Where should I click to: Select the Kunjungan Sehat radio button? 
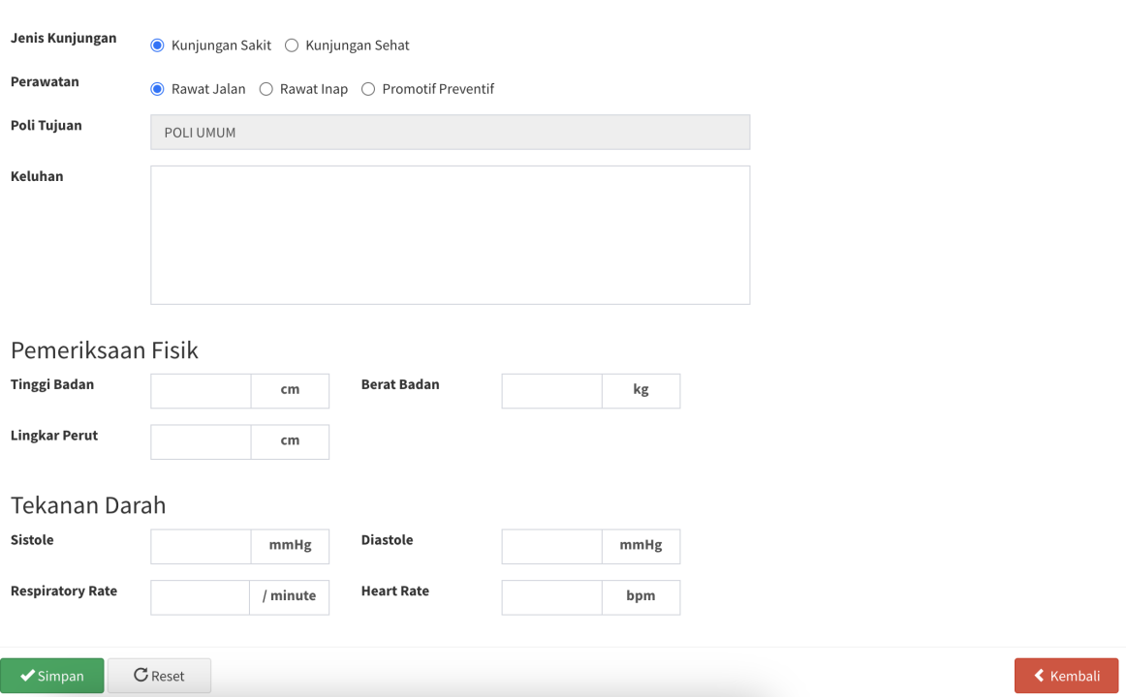[x=292, y=45]
